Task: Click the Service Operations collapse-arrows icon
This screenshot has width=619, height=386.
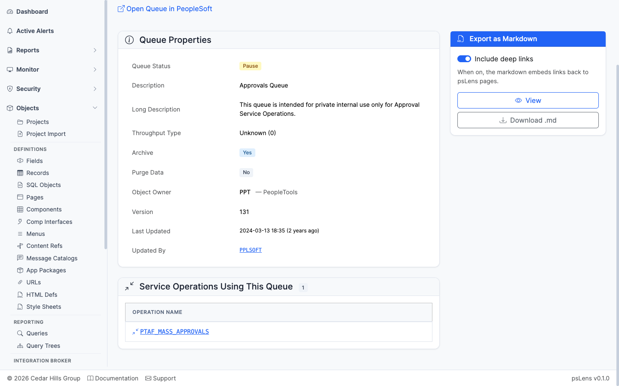Action: coord(129,286)
